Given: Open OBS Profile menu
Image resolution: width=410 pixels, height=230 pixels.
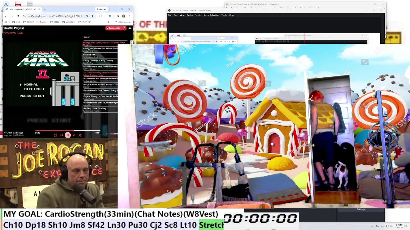Looking at the screenshot, I should pos(198,15).
